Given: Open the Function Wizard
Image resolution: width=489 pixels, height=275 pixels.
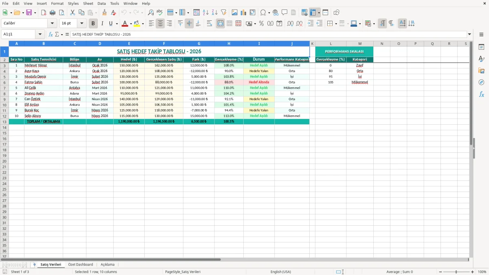Looking at the screenshot, I should [x=51, y=34].
